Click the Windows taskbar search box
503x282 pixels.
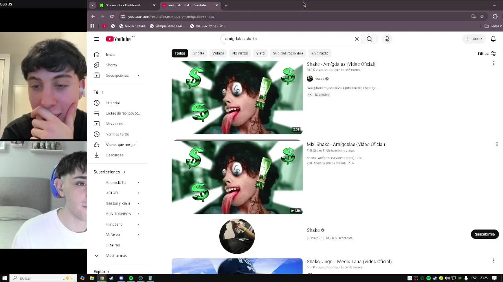pyautogui.click(x=43, y=278)
